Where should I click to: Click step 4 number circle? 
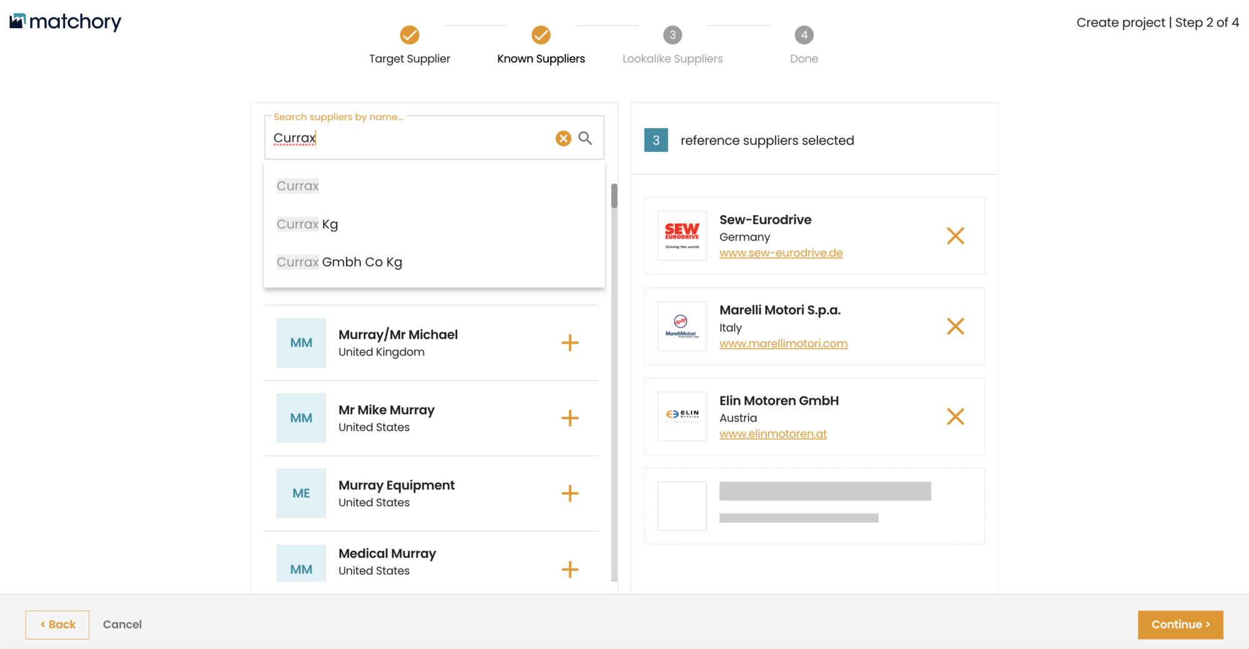(804, 35)
